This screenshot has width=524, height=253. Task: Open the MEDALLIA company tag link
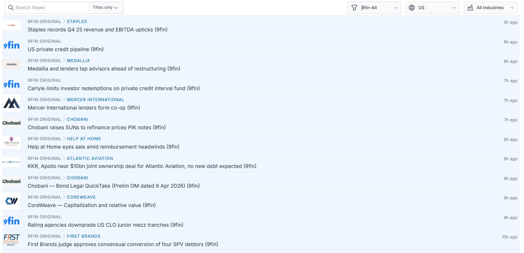[78, 61]
